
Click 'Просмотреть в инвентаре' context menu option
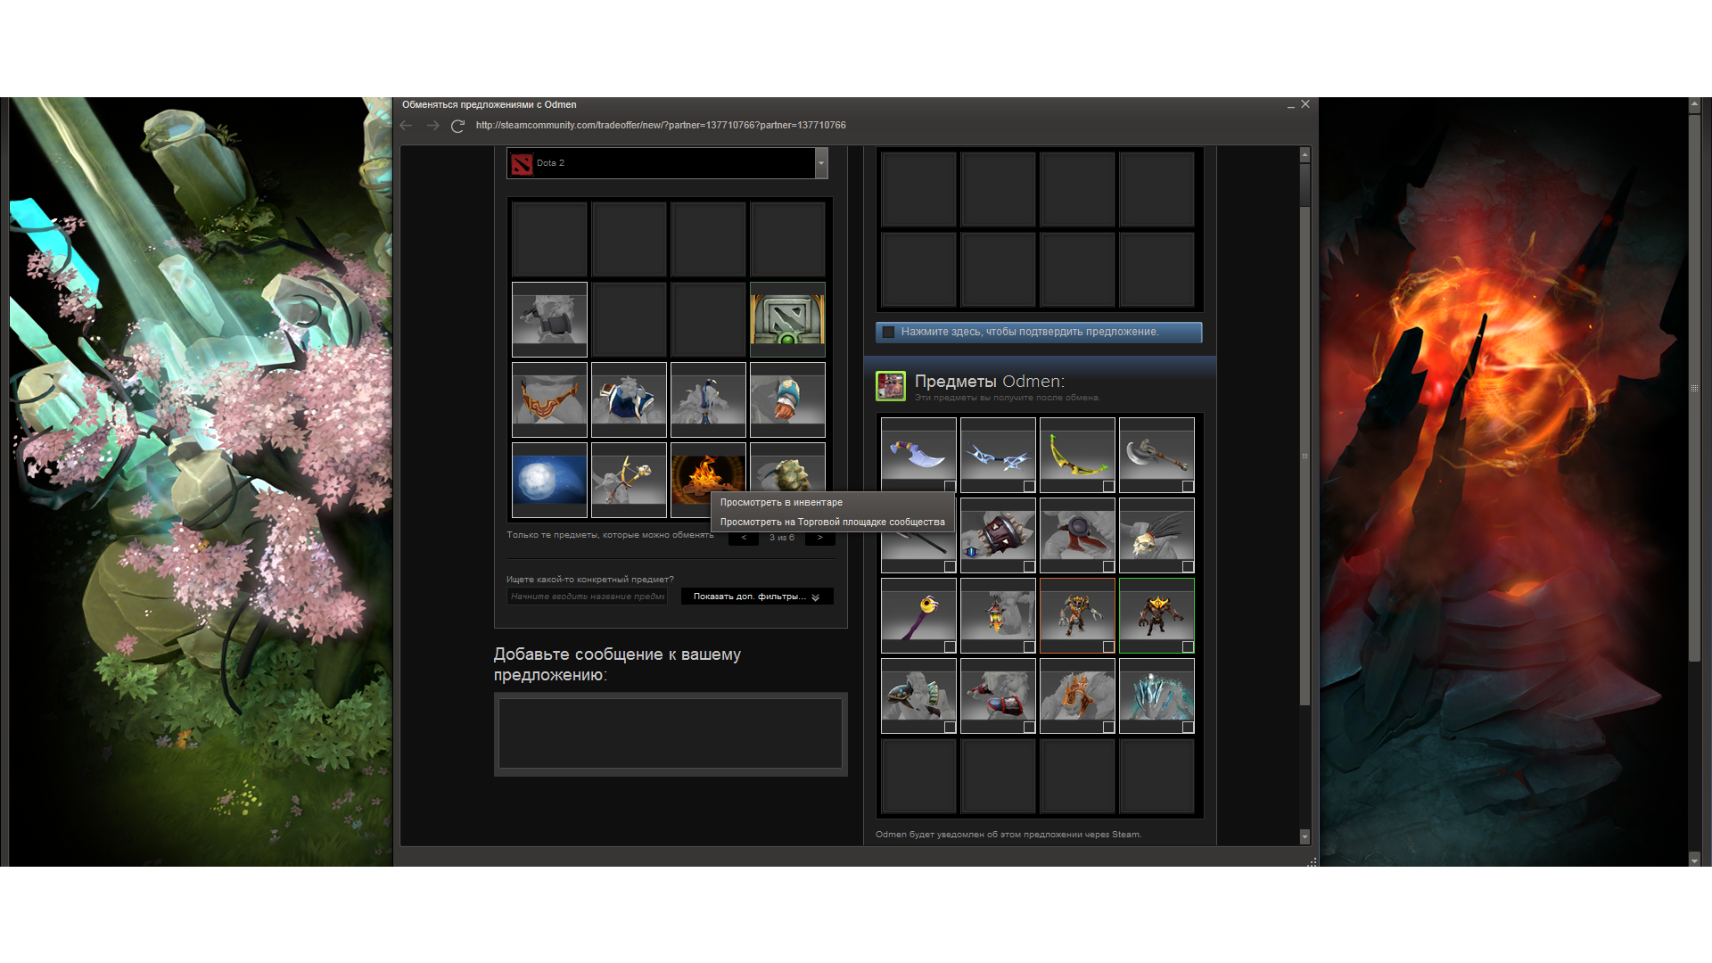(x=783, y=502)
